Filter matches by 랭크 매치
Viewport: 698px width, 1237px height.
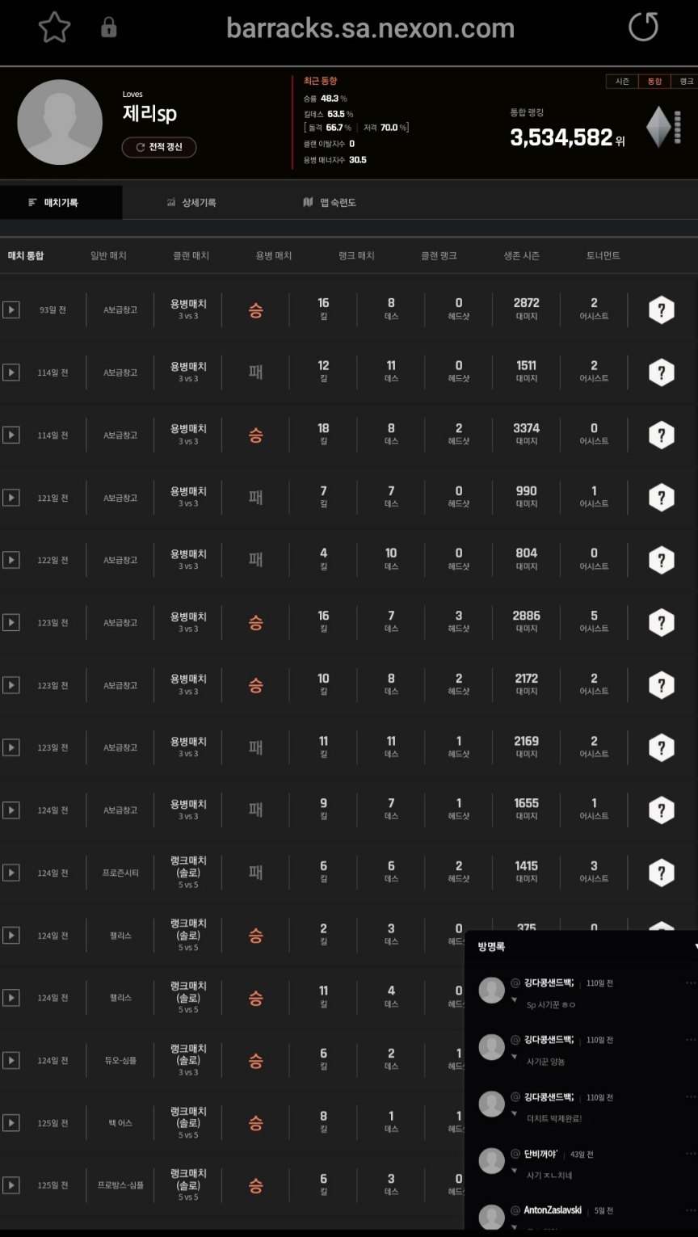coord(356,255)
